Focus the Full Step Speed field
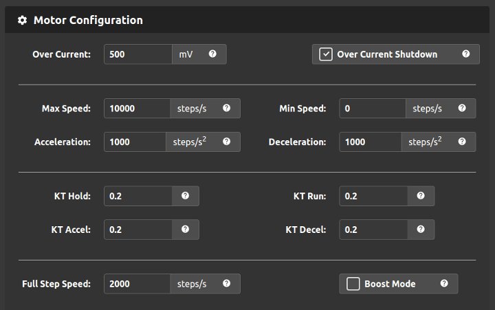The width and height of the screenshot is (495, 310). coord(137,284)
